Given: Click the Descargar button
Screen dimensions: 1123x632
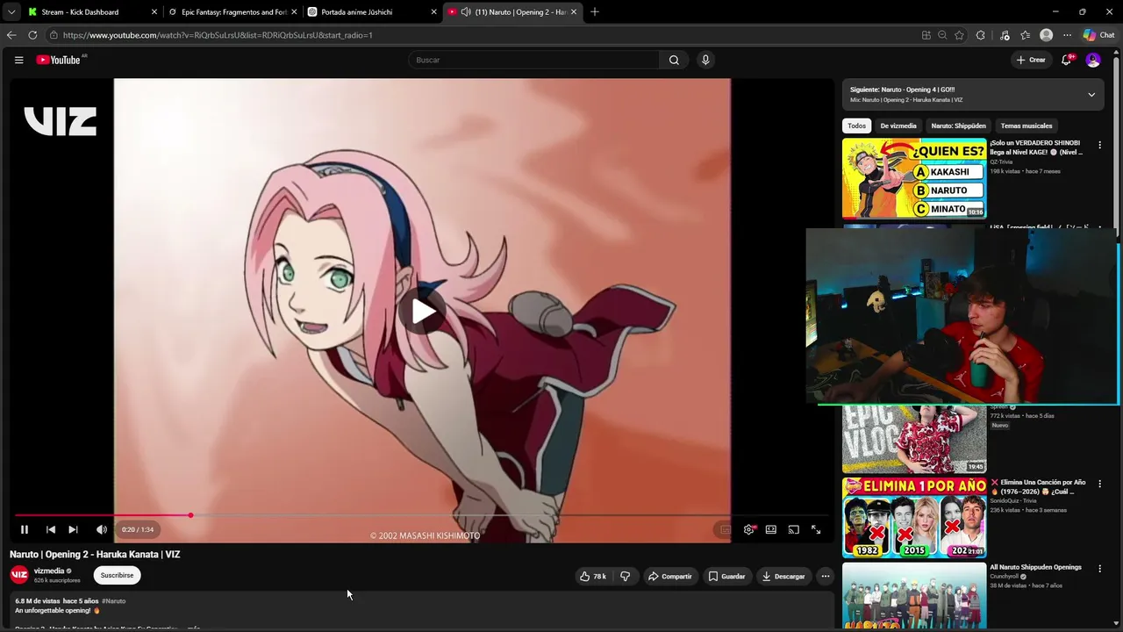Looking at the screenshot, I should (x=783, y=576).
